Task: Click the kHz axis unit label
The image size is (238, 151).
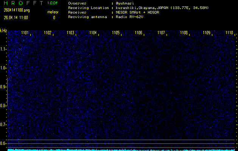Action: [4, 31]
